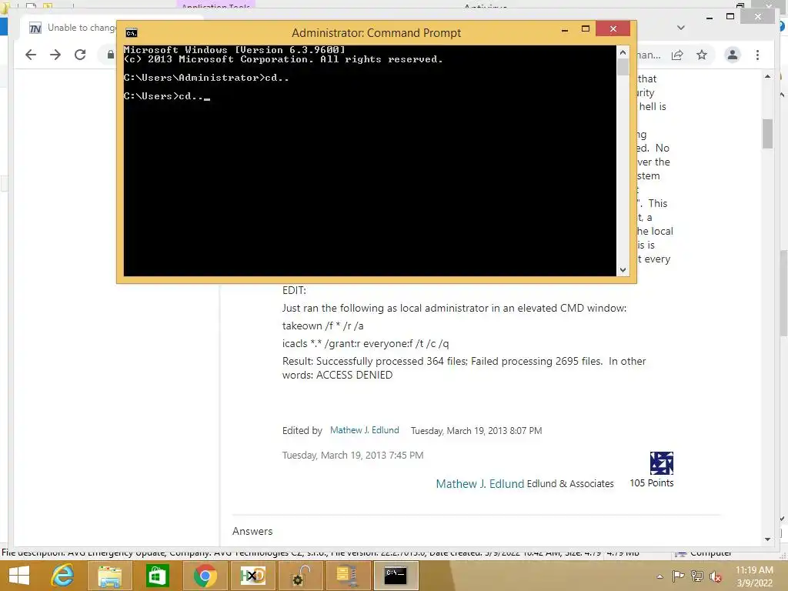Open Command Prompt system menu icon
788x591 pixels.
coord(131,33)
